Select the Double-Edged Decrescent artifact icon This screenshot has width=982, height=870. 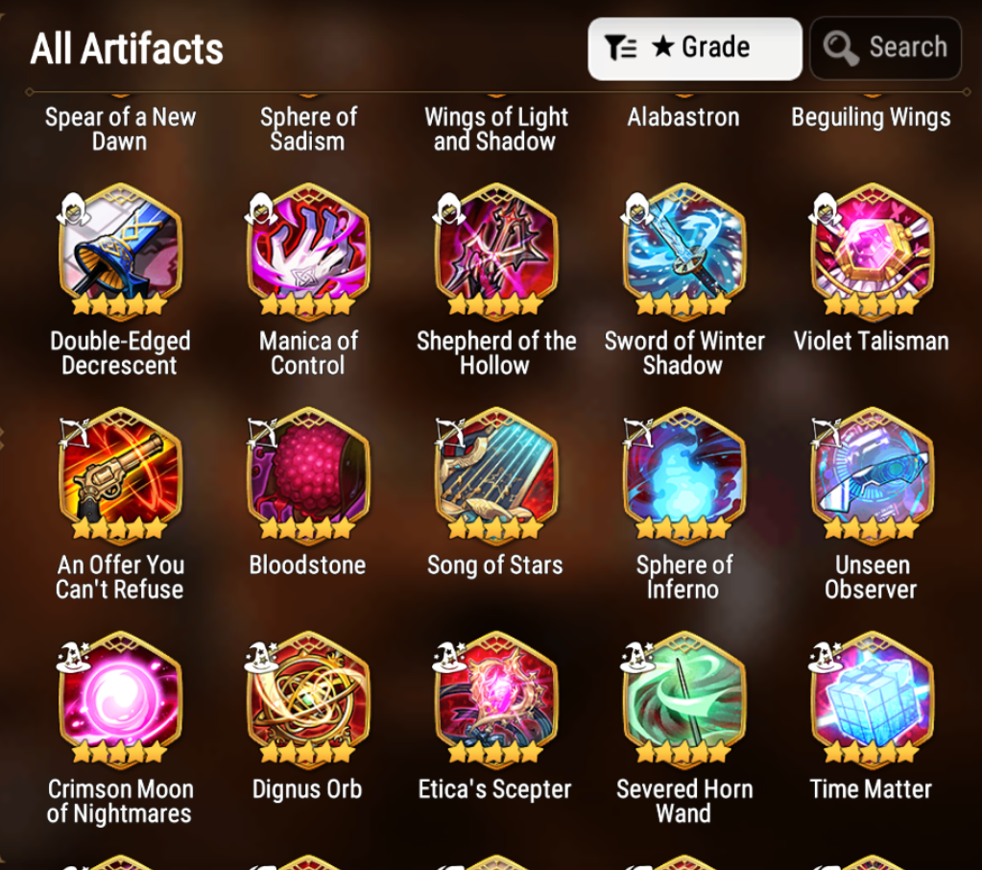coord(120,250)
